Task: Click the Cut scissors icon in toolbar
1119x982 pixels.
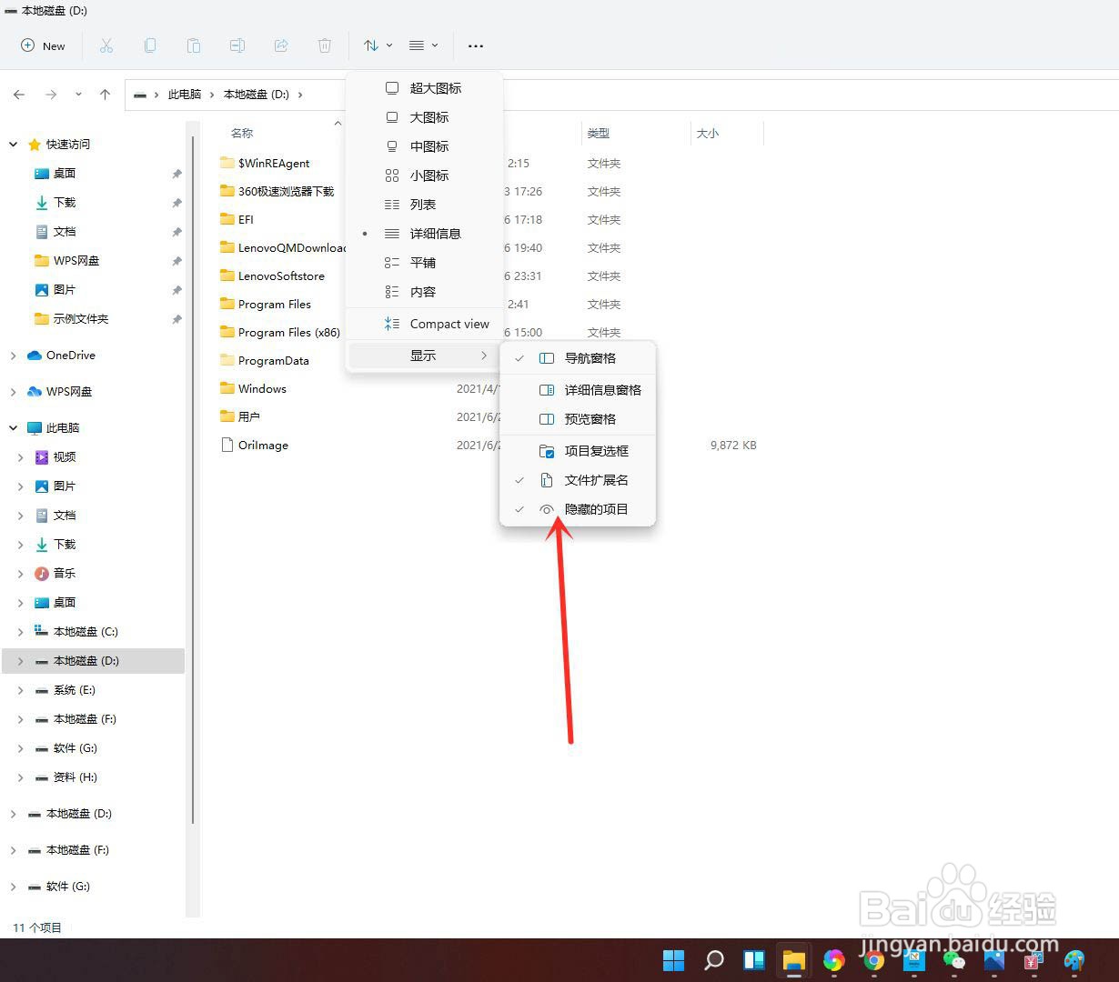Action: 106,45
